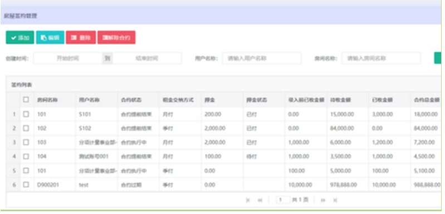This screenshot has width=445, height=214.
Task: Go to next page pagination icon
Action: point(323,200)
